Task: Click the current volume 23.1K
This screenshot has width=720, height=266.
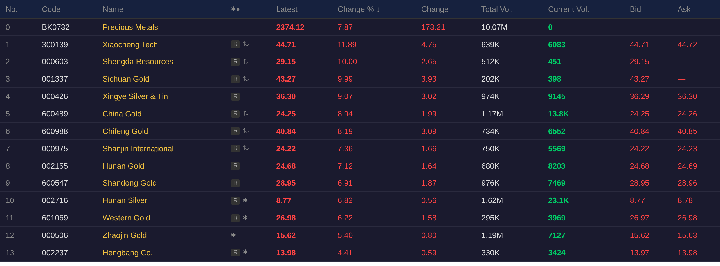Action: click(558, 200)
